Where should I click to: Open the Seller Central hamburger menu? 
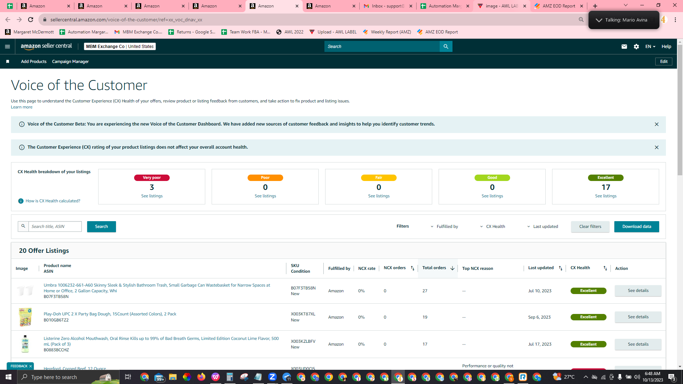point(7,47)
